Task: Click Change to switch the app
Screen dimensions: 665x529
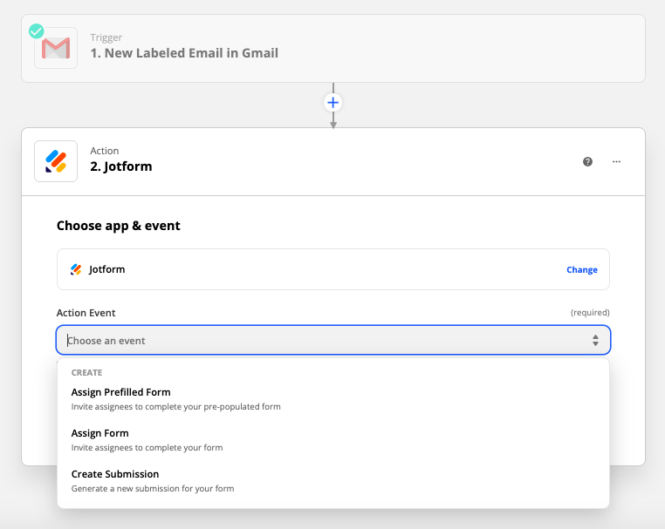Action: click(x=581, y=269)
